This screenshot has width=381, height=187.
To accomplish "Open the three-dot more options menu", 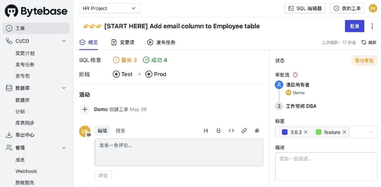I will [x=372, y=26].
